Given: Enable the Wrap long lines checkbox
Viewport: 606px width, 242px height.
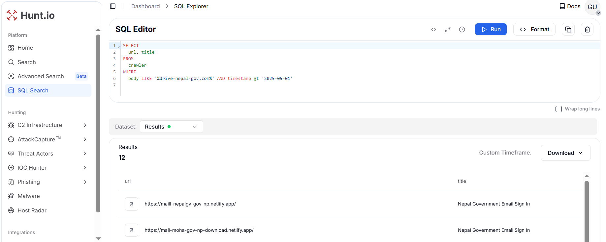Looking at the screenshot, I should (x=558, y=109).
